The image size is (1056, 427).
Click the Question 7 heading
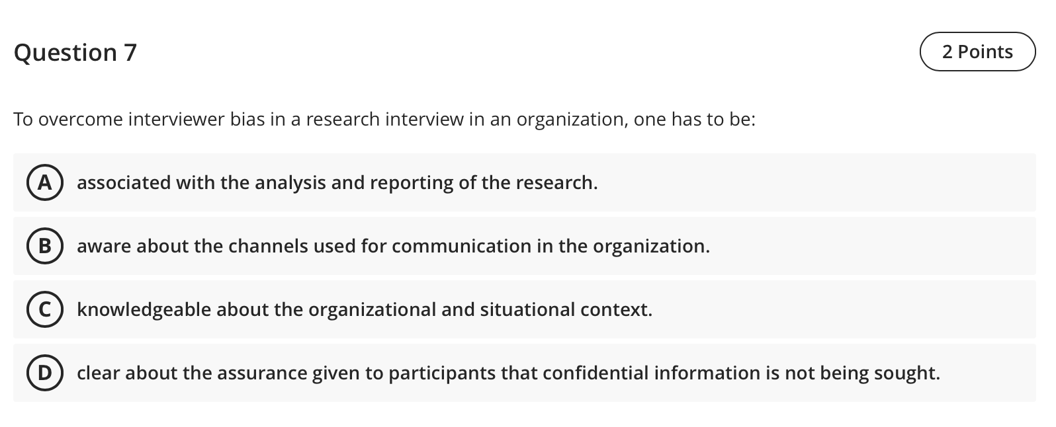(75, 52)
